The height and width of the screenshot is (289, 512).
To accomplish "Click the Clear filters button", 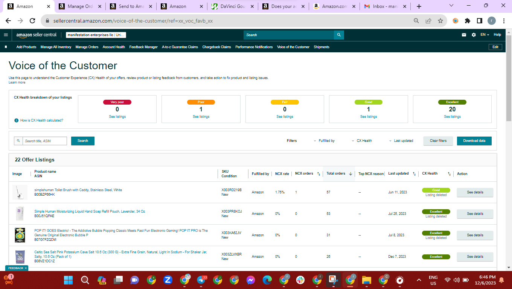I will point(438,141).
